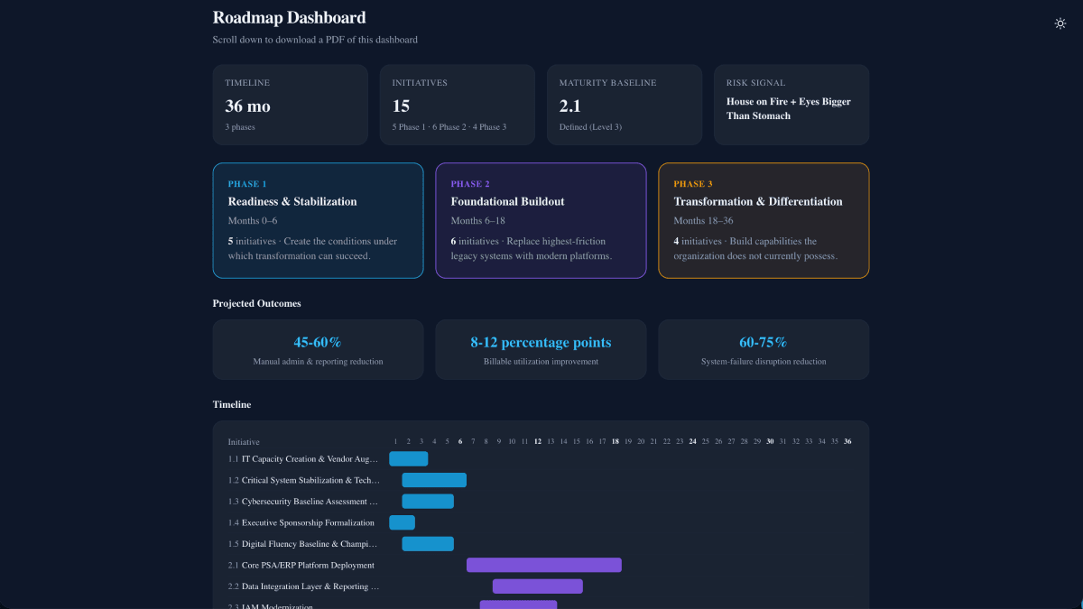Click the Timeline section heading

232,404
